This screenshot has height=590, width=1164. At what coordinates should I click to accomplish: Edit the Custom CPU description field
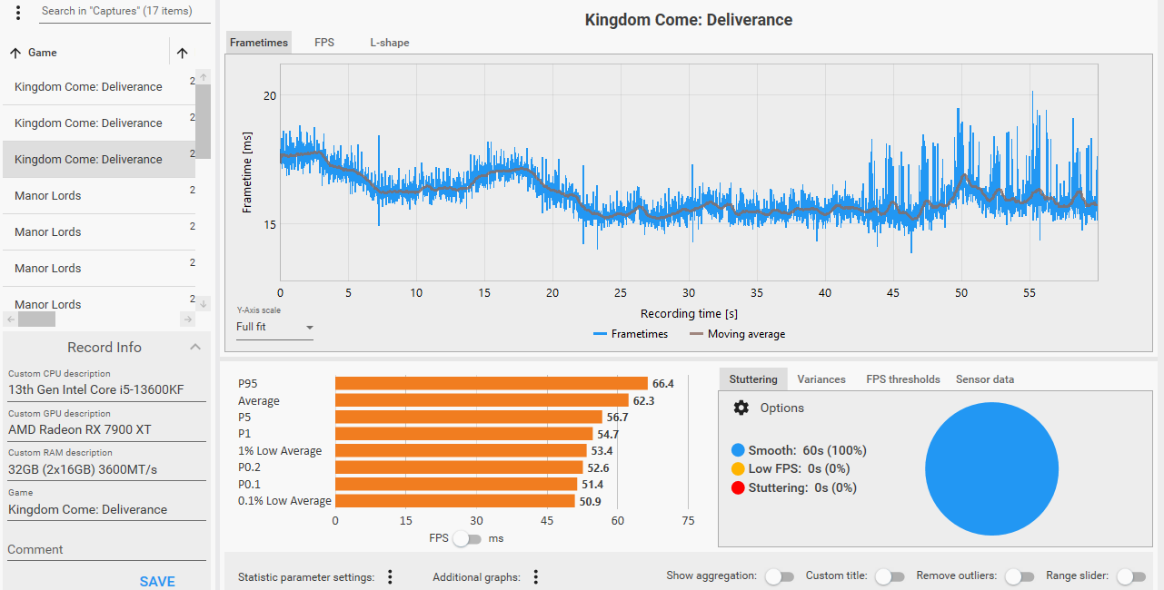click(106, 389)
